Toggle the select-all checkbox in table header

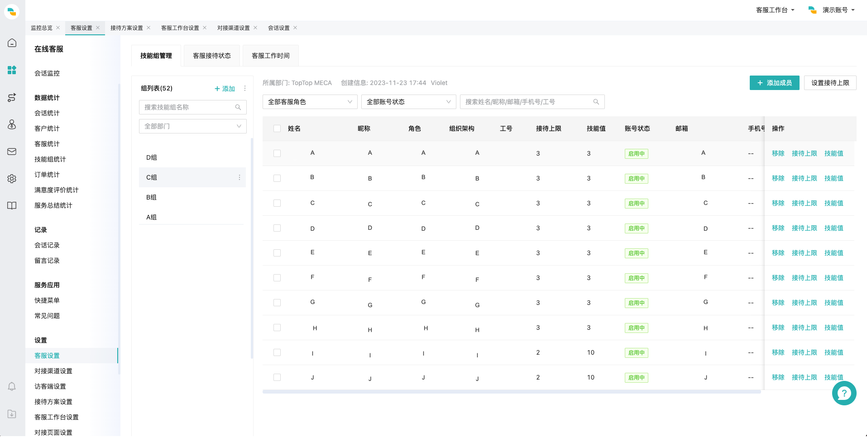[277, 128]
